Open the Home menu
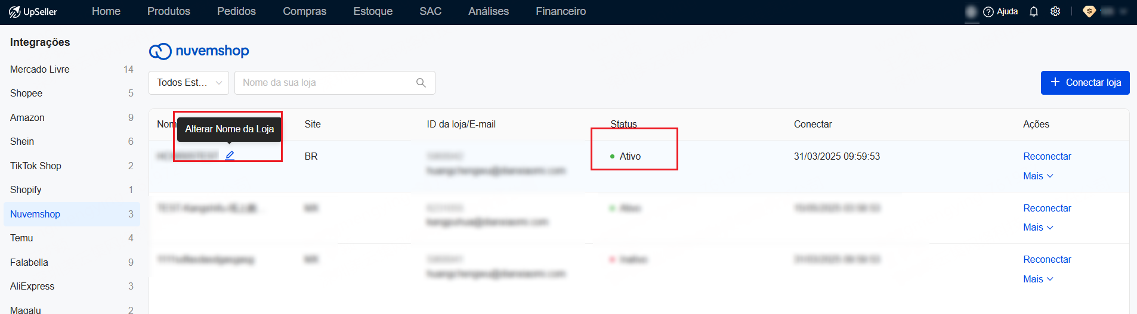Viewport: 1137px width, 314px height. click(106, 11)
